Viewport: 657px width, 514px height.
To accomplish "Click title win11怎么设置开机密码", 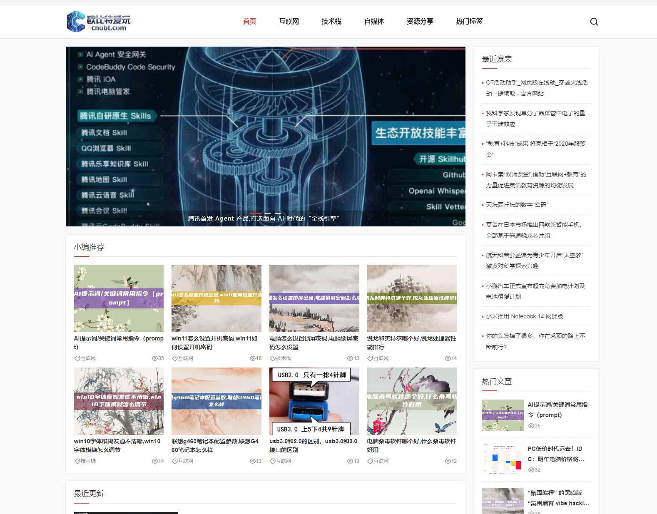I will click(215, 343).
